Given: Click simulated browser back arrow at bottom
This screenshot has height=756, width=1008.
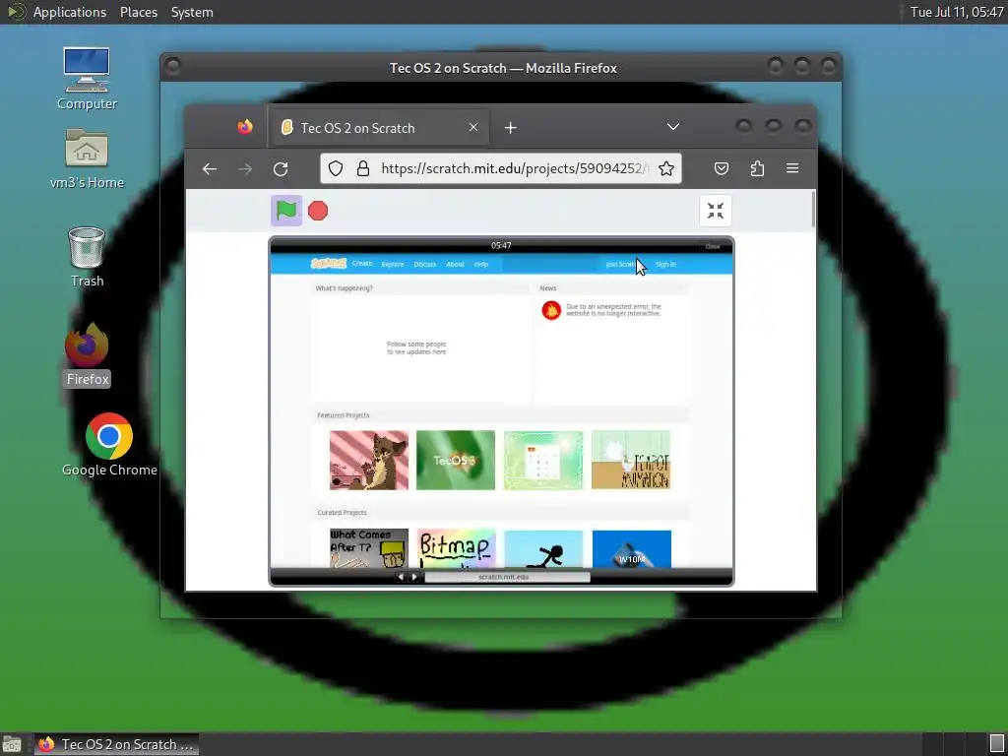Looking at the screenshot, I should (402, 577).
